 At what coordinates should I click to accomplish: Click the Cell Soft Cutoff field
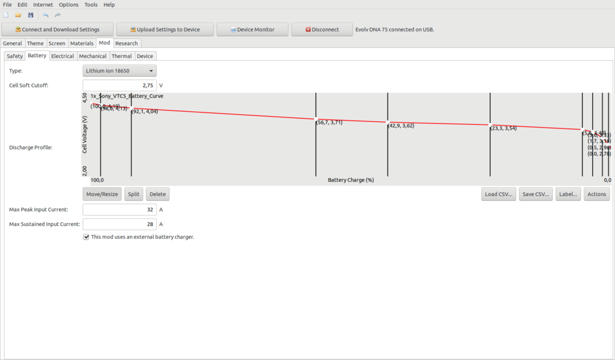[x=119, y=85]
